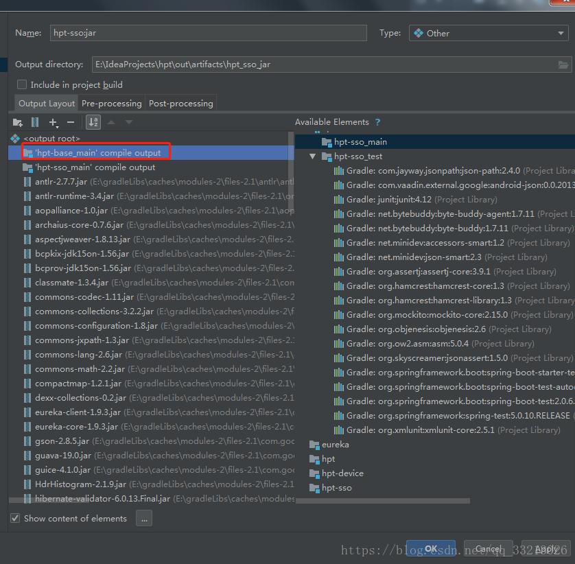Screen dimensions: 575x564
Task: Select HdrHistogram-2.1.9.jar entry
Action: 151,484
